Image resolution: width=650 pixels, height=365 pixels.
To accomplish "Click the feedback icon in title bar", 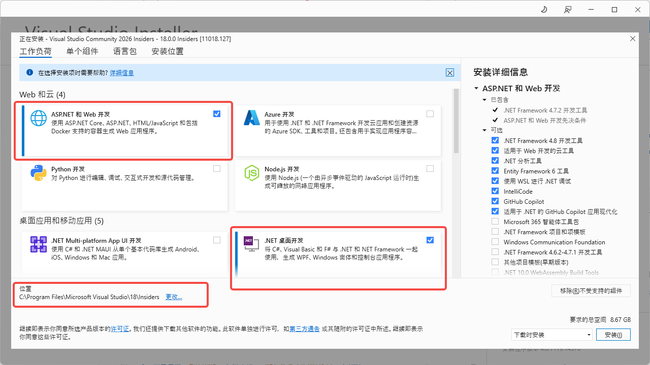I will pos(567,10).
